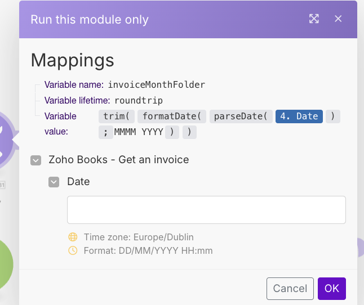364x305 pixels.
Task: Click the Date input field
Action: tap(206, 210)
